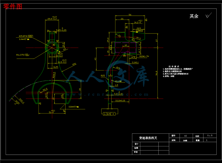Select the 16.5-0.3 dimension
Image resolution: width=222 pixels, height=163 pixels.
click(62, 61)
